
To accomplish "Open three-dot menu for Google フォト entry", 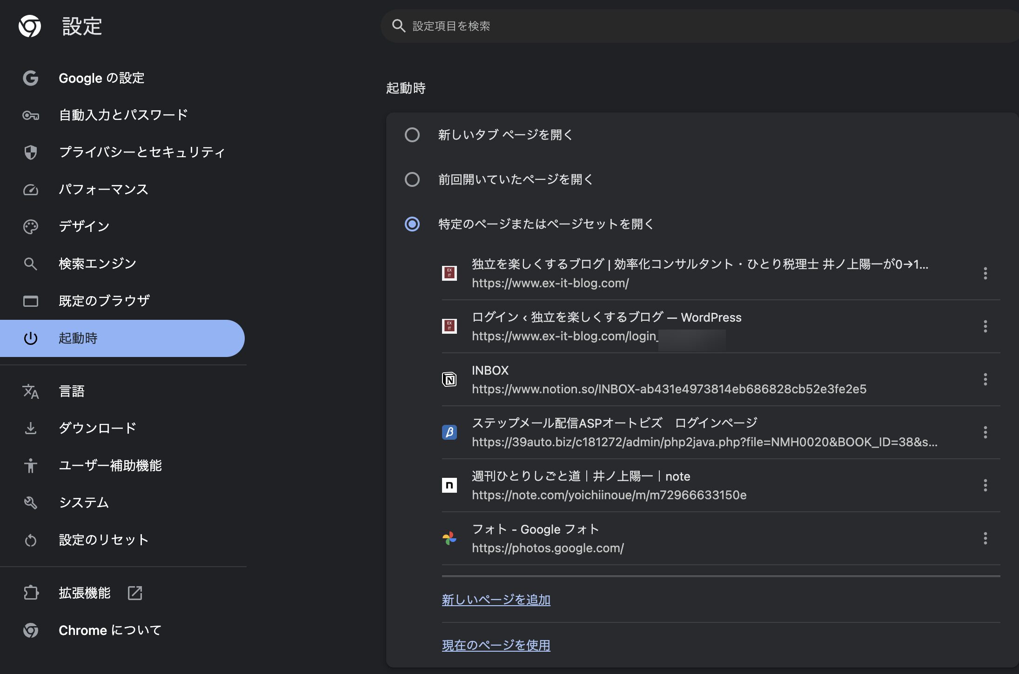I will tap(985, 538).
